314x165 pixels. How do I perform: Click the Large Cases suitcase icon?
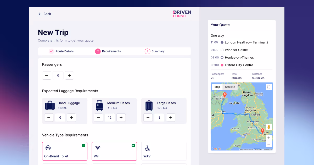(x=149, y=105)
